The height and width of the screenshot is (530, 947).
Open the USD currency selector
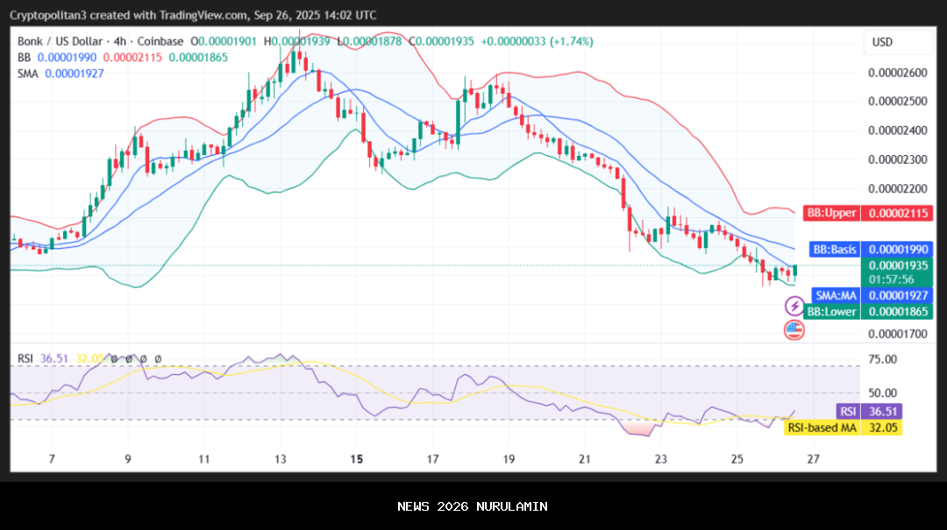point(882,42)
